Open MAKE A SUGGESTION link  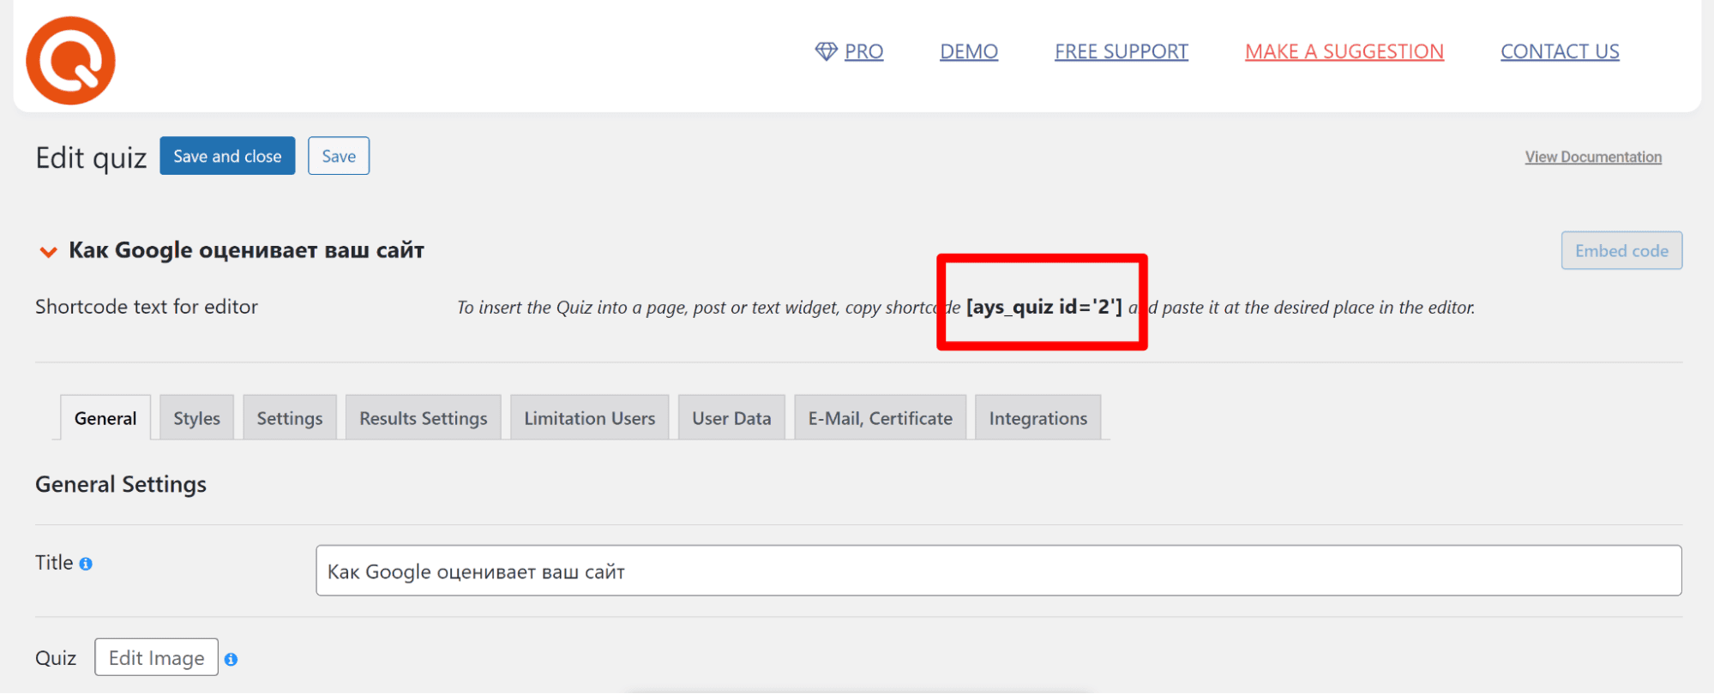(x=1344, y=51)
